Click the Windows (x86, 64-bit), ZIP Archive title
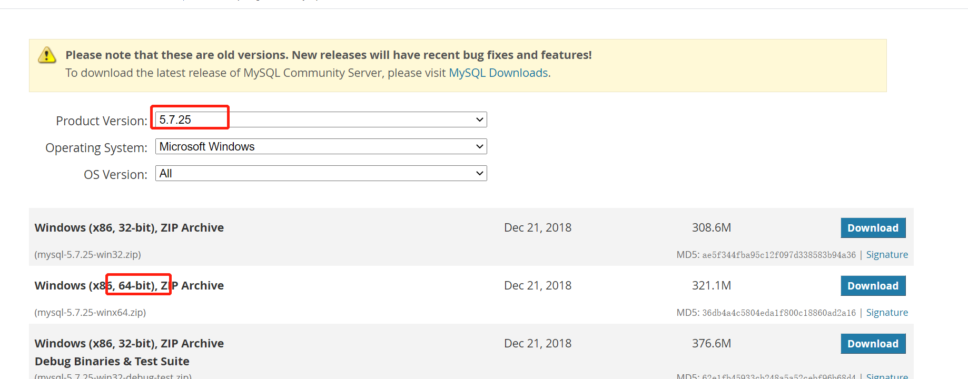The width and height of the screenshot is (968, 379). pyautogui.click(x=129, y=285)
